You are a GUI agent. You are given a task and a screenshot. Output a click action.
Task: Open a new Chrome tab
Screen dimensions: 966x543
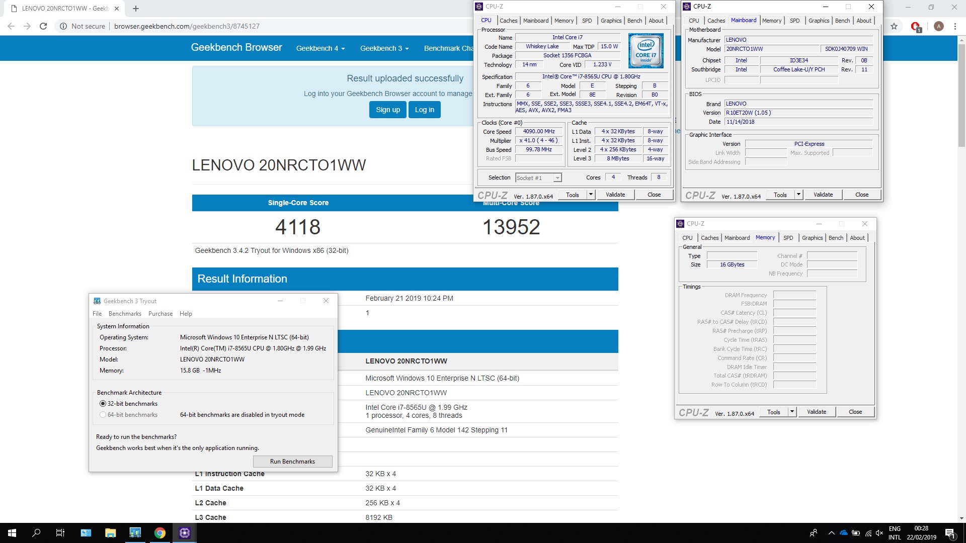pos(136,8)
